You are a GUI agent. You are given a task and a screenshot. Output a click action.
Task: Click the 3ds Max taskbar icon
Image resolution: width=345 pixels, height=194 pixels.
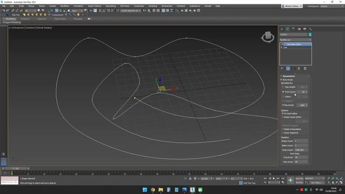[x=192, y=190]
